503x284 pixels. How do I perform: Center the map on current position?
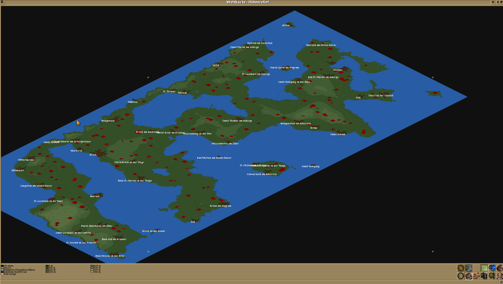tap(469, 268)
